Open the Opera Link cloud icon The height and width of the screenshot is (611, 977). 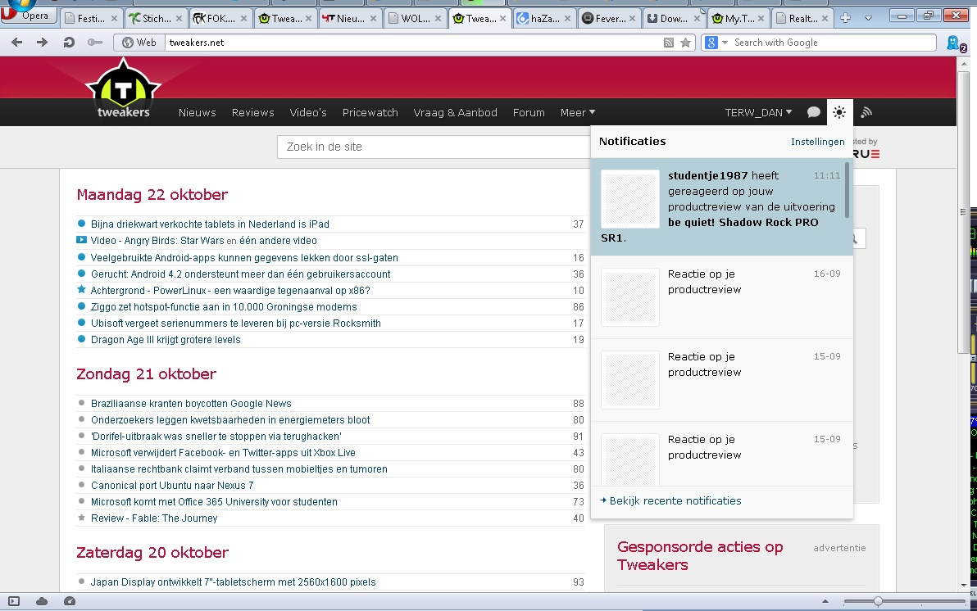[42, 601]
